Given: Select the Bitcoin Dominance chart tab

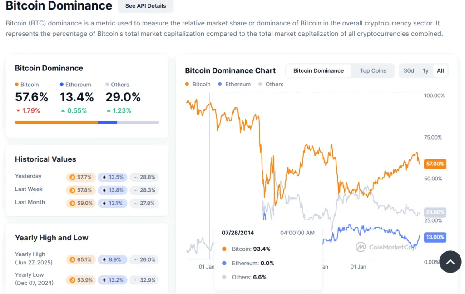Looking at the screenshot, I should 318,70.
